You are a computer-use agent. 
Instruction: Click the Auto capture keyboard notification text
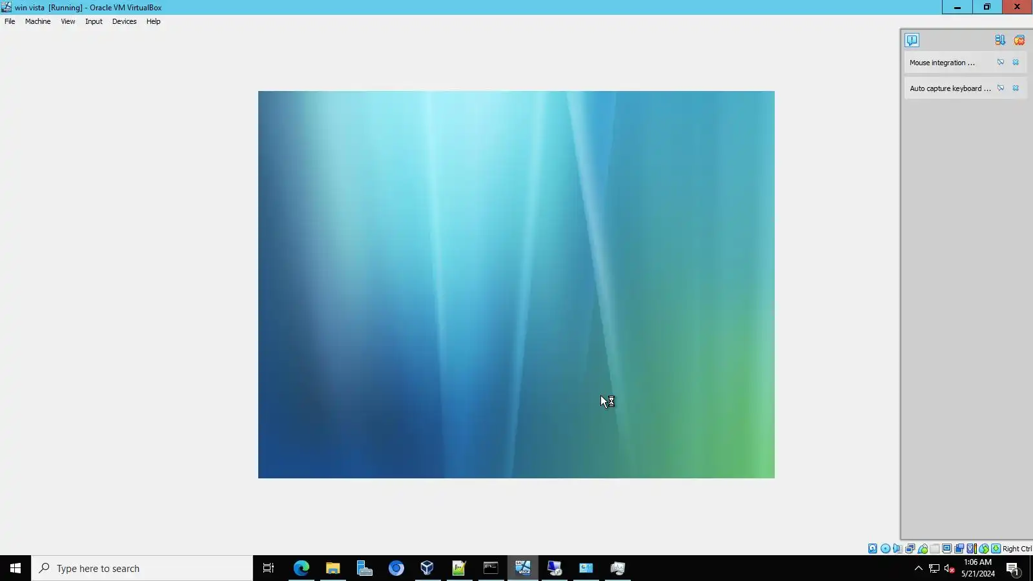coord(950,88)
